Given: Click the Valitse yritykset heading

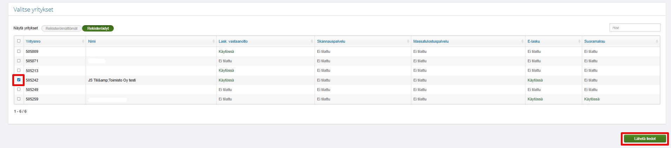Looking at the screenshot, I should point(33,9).
